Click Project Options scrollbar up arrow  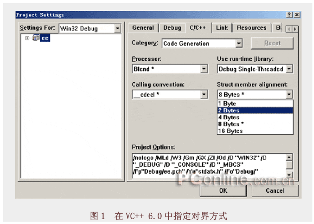[289, 158]
